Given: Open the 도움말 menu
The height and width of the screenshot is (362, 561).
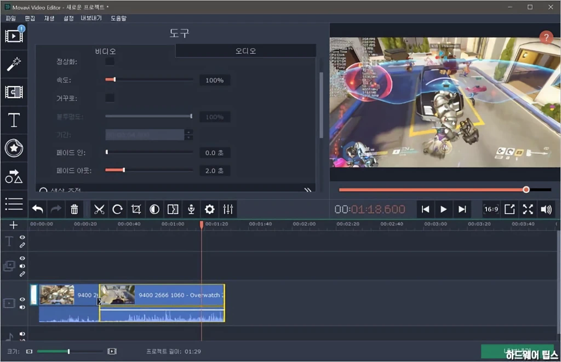Looking at the screenshot, I should [x=118, y=18].
